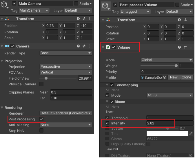Click the Post-process Volume GameObject cube icon
This screenshot has height=158, width=195.
[x=105, y=6]
